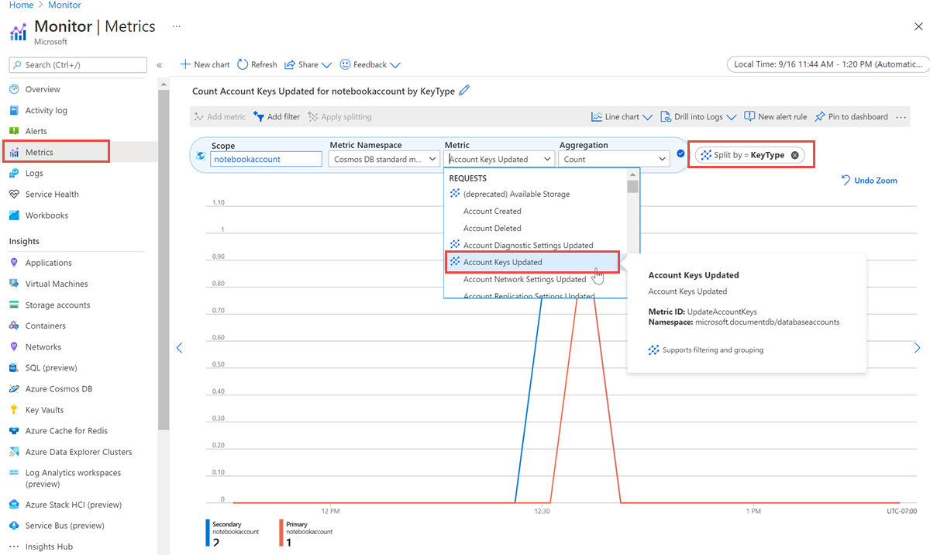
Task: Open Applications insights
Action: [48, 263]
